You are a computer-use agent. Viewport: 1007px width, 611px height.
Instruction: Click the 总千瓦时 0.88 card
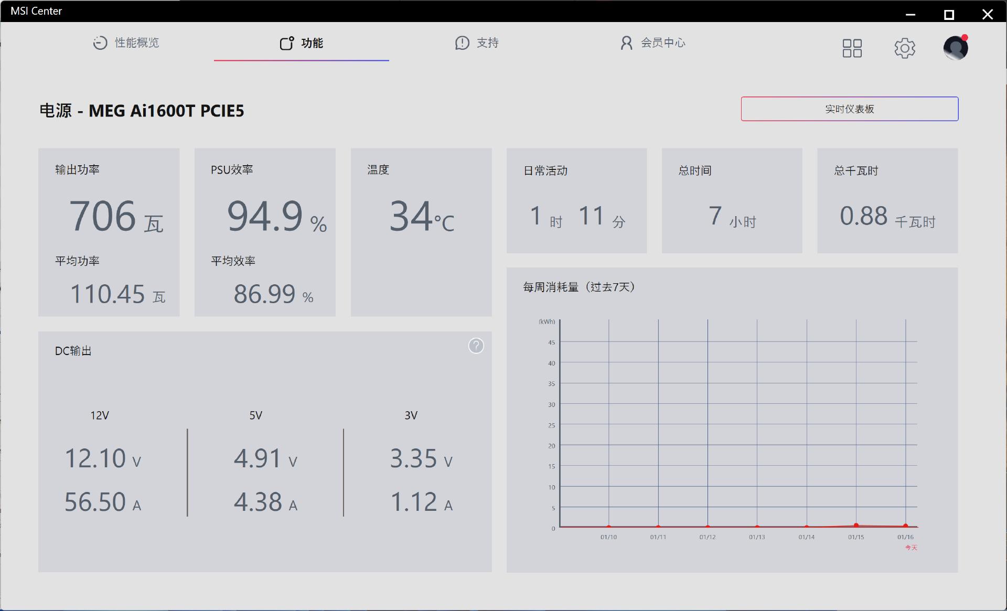click(887, 200)
